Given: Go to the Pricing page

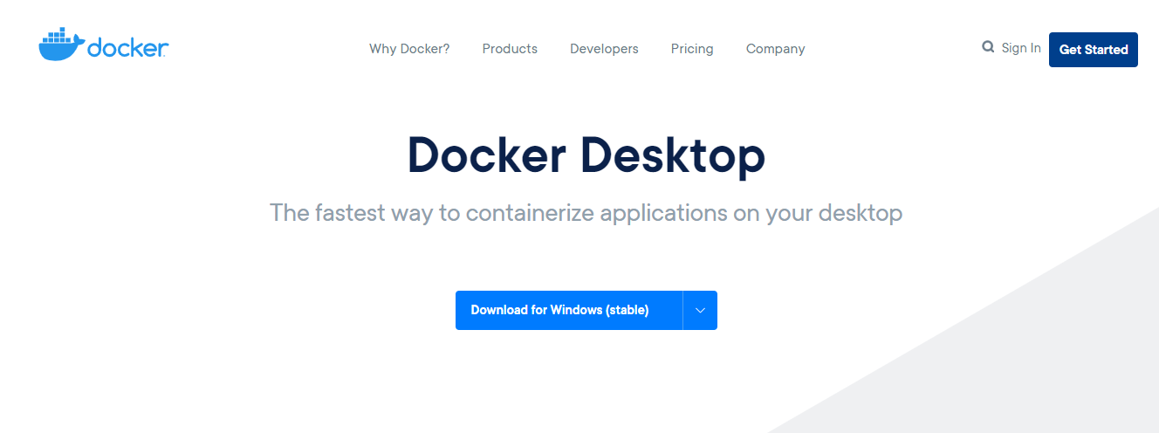Looking at the screenshot, I should pyautogui.click(x=692, y=49).
